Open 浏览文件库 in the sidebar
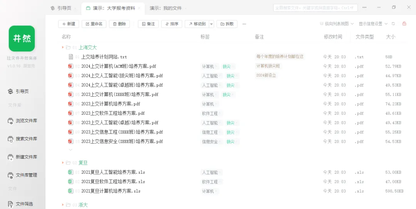This screenshot has height=209, width=416. (22, 121)
